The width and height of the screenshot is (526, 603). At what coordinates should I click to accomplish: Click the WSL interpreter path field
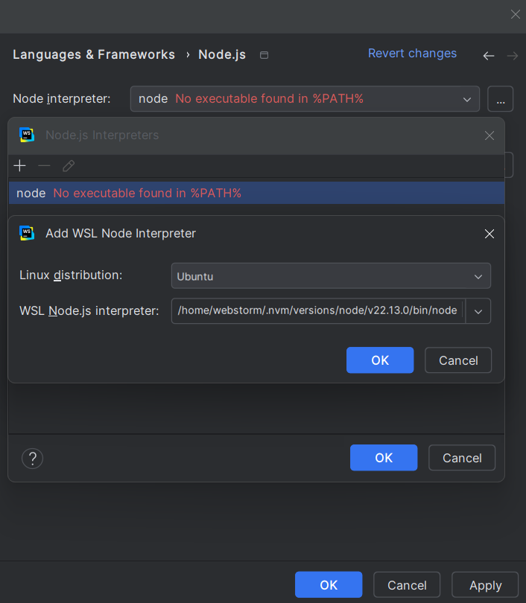[x=313, y=310]
